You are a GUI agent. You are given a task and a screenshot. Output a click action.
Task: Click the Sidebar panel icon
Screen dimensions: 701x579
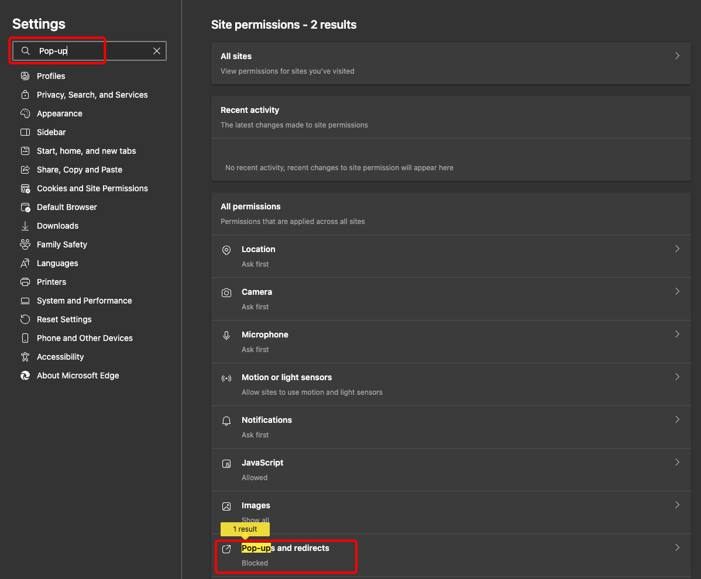point(26,132)
